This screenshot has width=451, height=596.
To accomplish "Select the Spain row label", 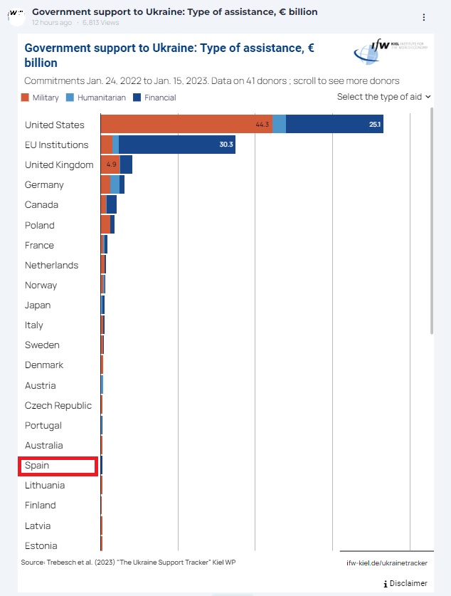I will tap(58, 466).
